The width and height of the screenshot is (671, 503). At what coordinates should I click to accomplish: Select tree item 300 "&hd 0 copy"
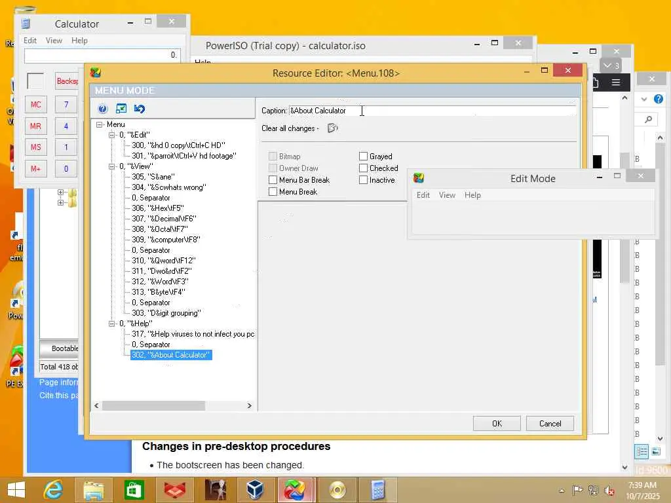178,145
